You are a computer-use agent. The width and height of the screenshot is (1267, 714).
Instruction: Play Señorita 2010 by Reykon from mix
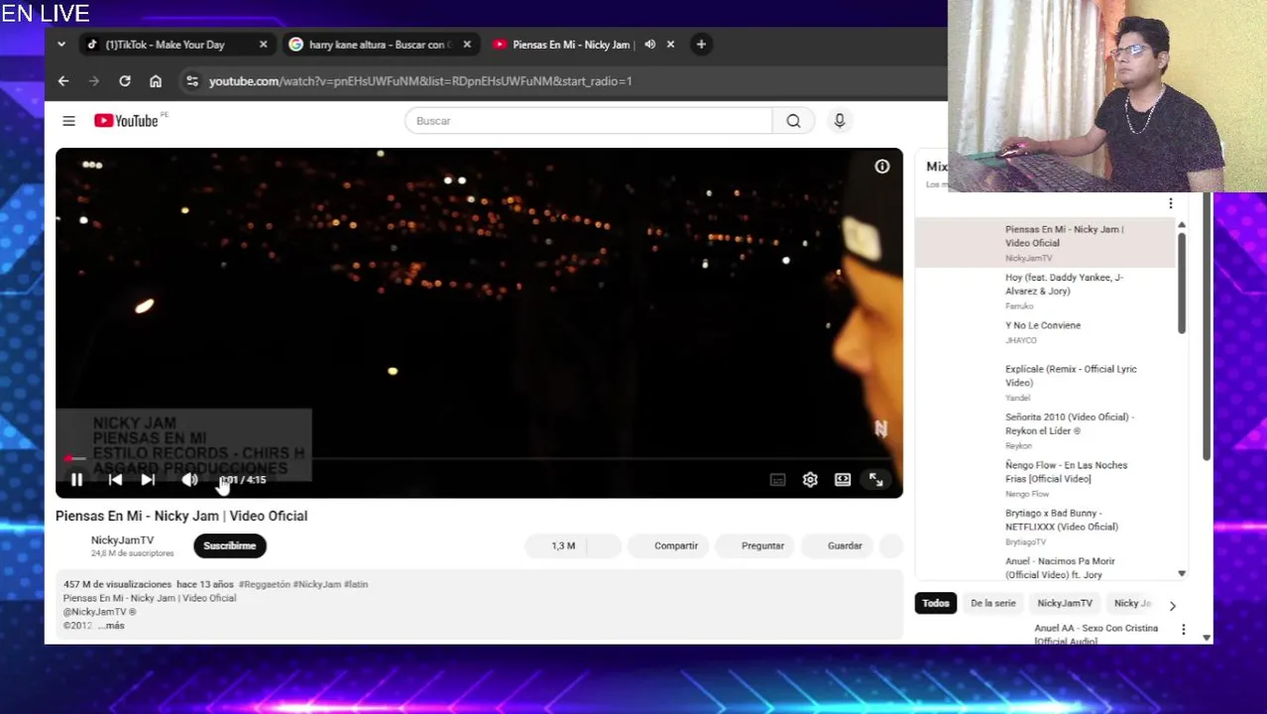coord(1046,430)
